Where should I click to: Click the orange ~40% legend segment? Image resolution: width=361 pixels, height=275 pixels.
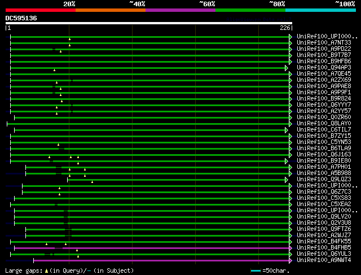tap(111, 10)
